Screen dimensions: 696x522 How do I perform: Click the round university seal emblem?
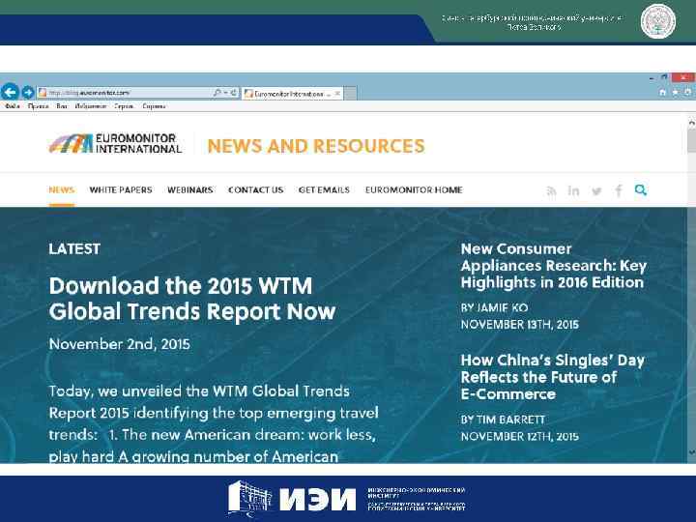[x=658, y=21]
